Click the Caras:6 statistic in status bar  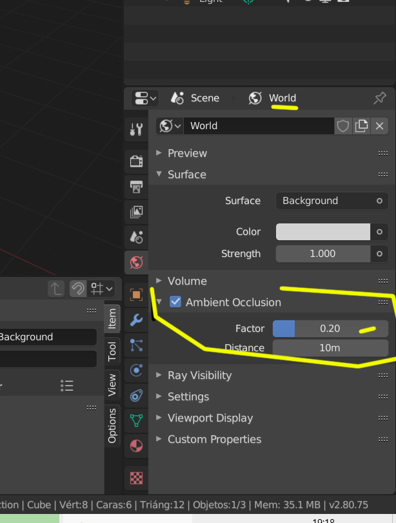[x=114, y=505]
